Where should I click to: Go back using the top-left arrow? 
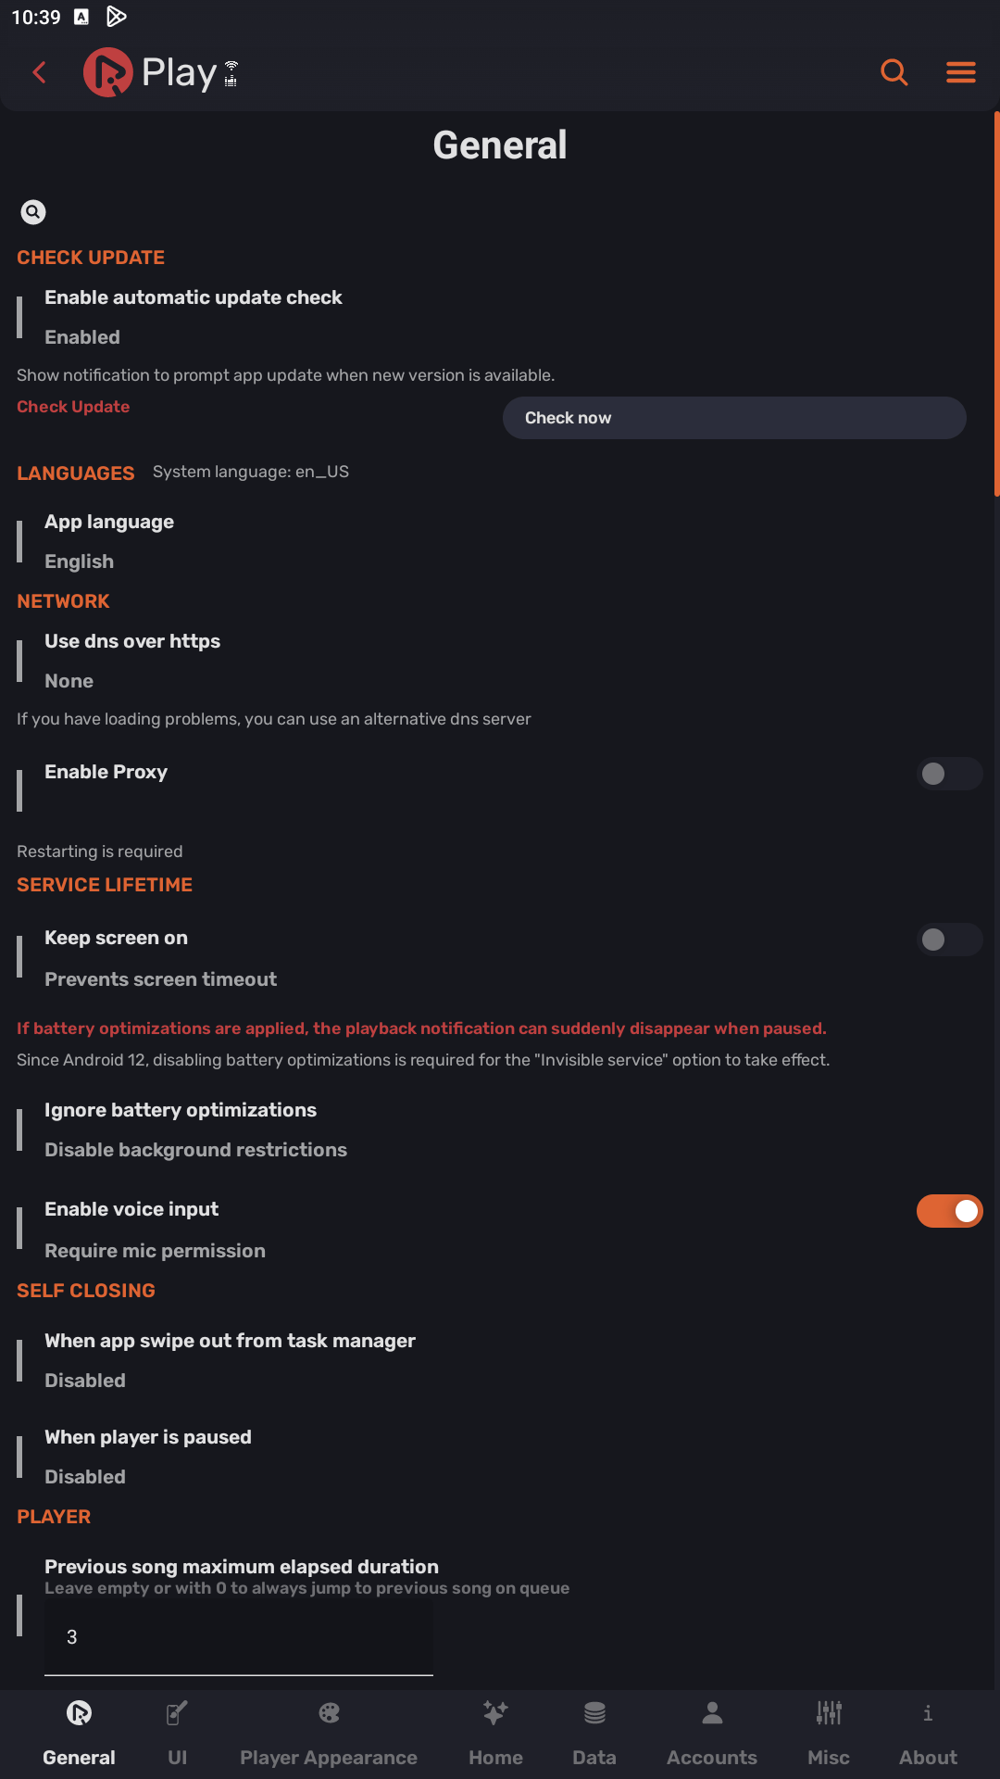[39, 72]
